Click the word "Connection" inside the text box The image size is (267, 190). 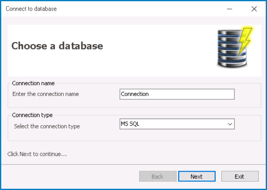tap(135, 94)
